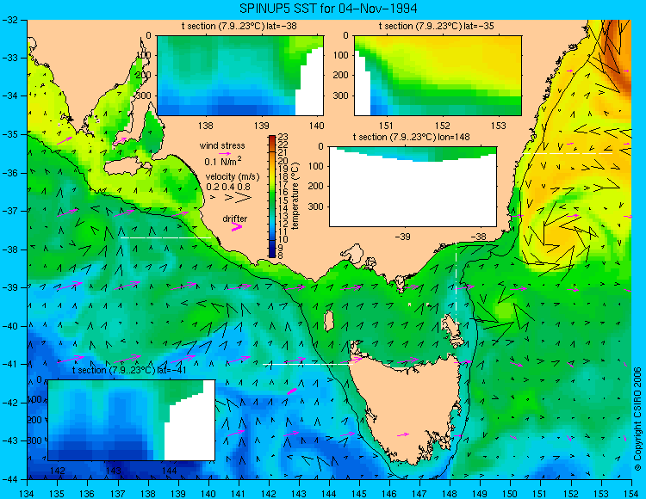Click the black velocity legend arrows
This screenshot has height=499, width=646.
231,198
